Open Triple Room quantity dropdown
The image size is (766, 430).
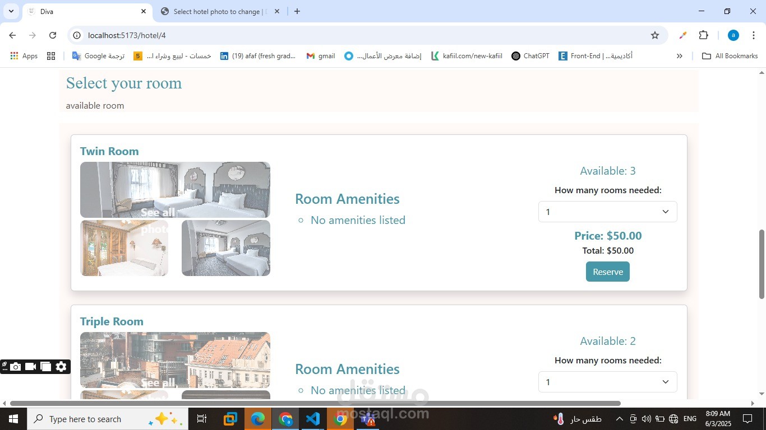click(x=608, y=382)
